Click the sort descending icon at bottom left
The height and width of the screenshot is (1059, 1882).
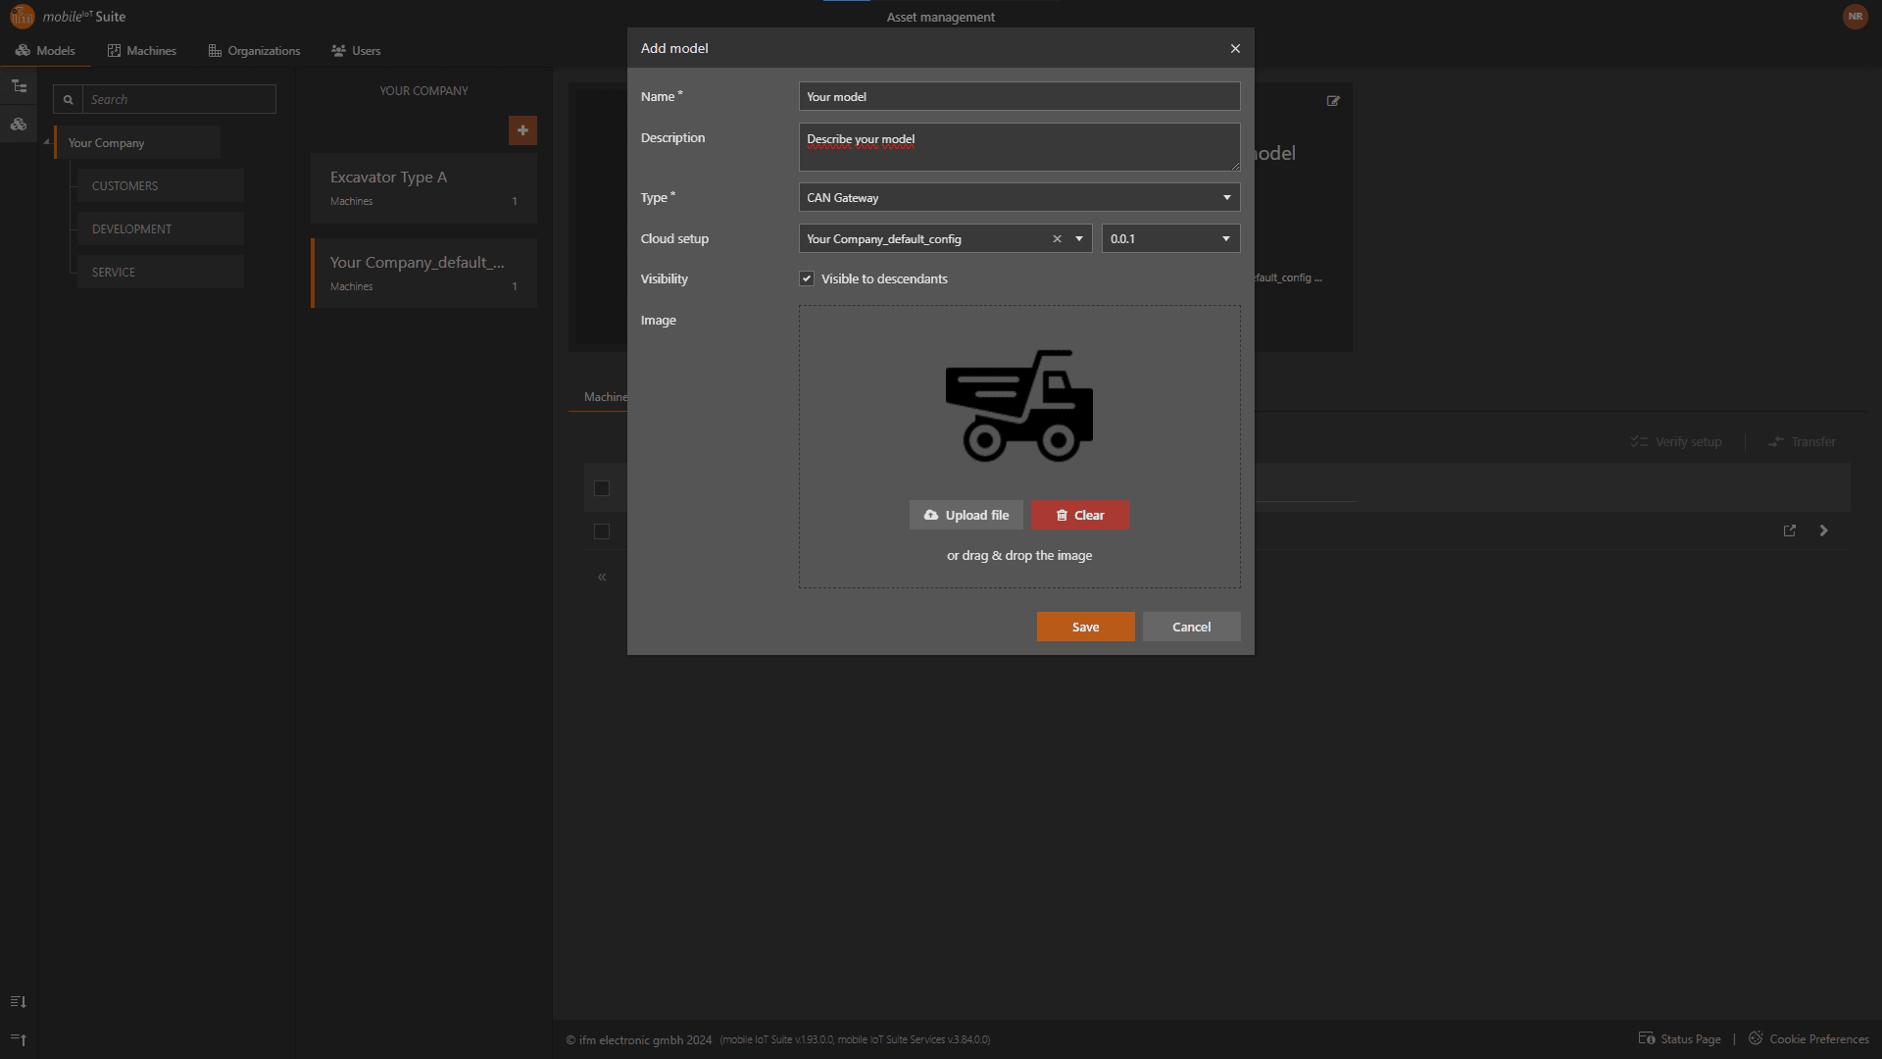tap(18, 1001)
